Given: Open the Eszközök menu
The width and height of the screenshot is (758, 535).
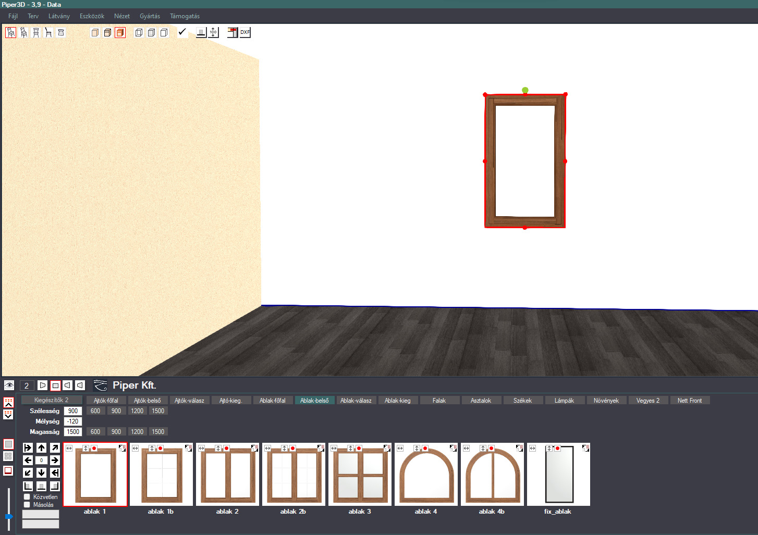Looking at the screenshot, I should click(x=92, y=16).
